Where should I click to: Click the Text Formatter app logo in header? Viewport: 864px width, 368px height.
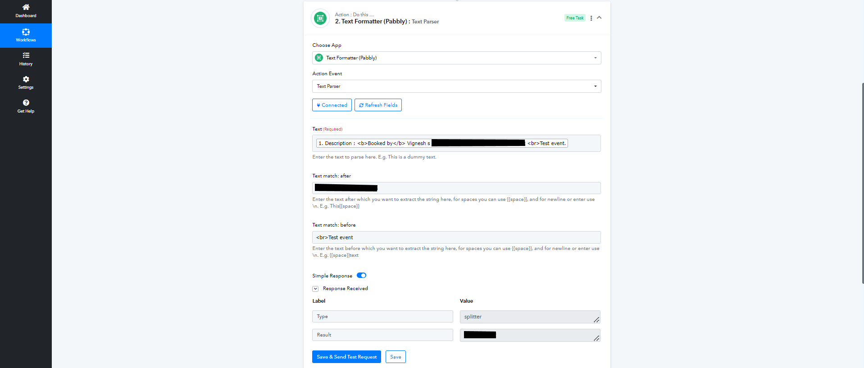click(x=320, y=18)
